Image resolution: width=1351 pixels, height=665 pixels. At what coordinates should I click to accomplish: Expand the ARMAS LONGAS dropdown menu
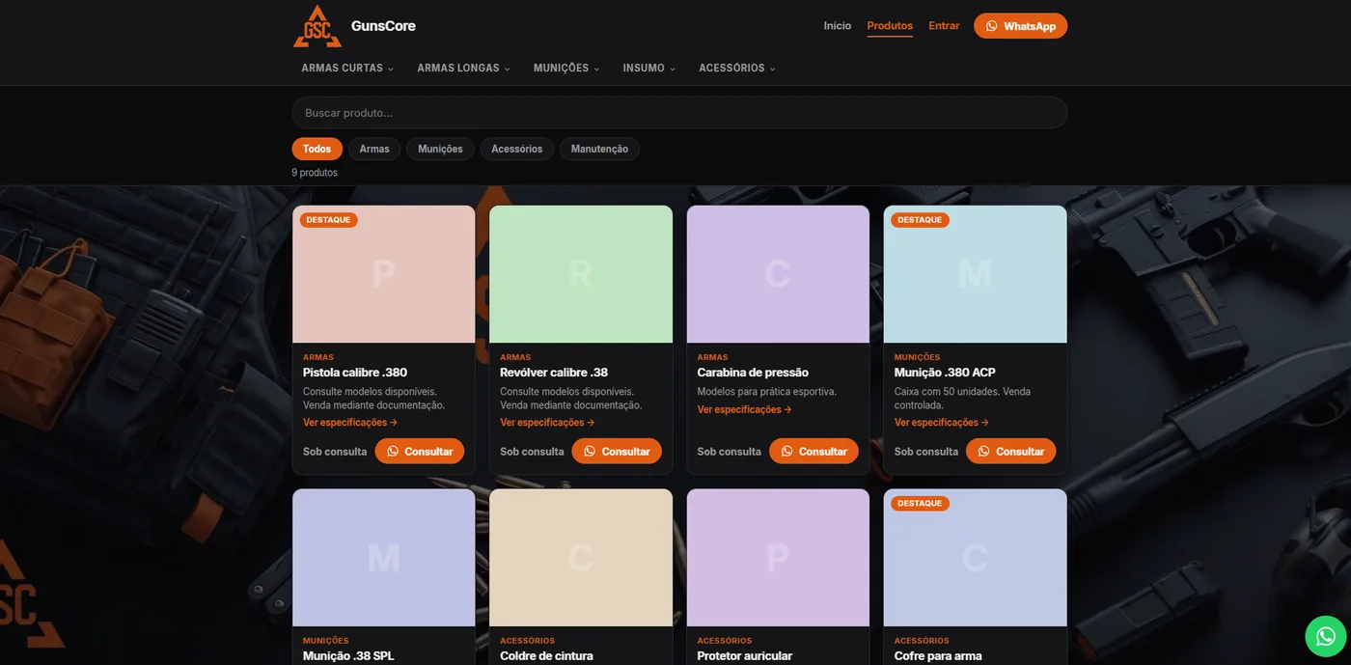tap(463, 69)
